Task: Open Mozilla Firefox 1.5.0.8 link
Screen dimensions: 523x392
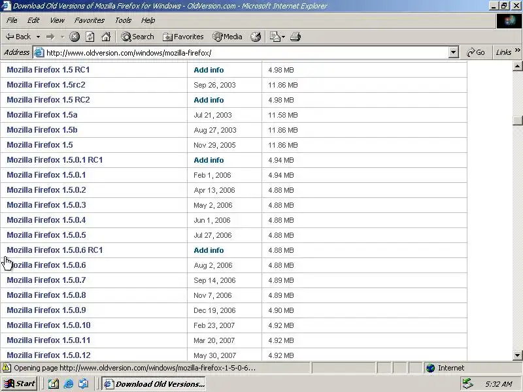Action: click(46, 295)
